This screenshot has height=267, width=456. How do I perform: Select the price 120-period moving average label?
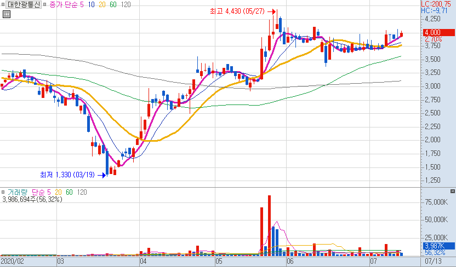pos(126,4)
